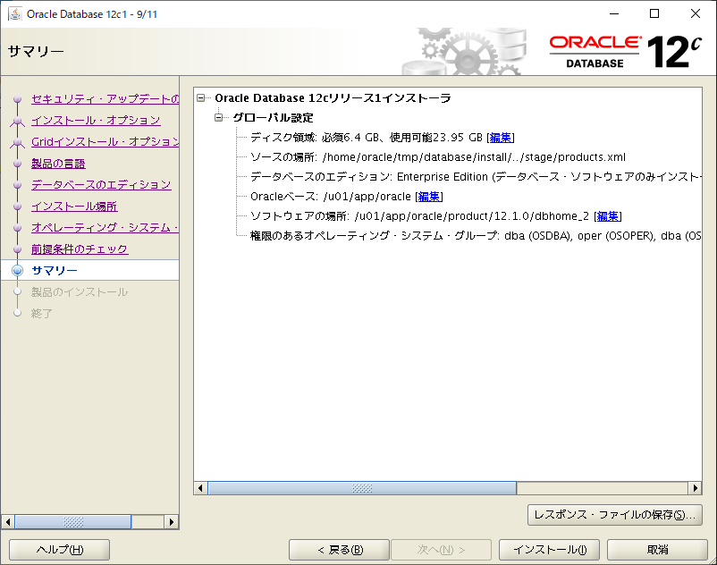Maximize the Oracle installer window
717x565 pixels.
tap(654, 13)
